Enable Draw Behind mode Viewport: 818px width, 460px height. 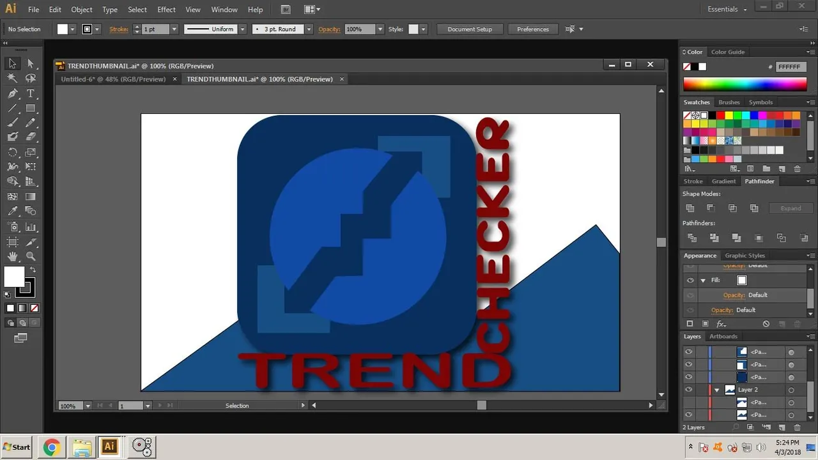(22, 323)
